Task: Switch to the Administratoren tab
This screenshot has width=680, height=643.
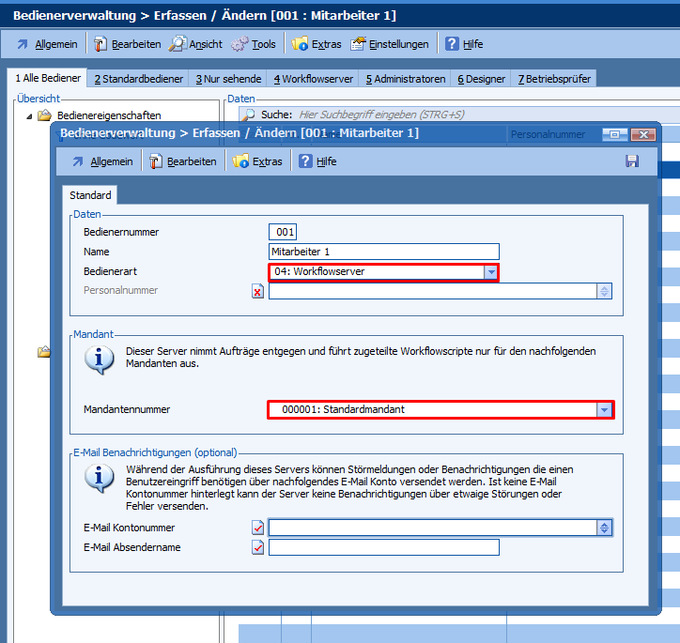Action: pos(405,79)
